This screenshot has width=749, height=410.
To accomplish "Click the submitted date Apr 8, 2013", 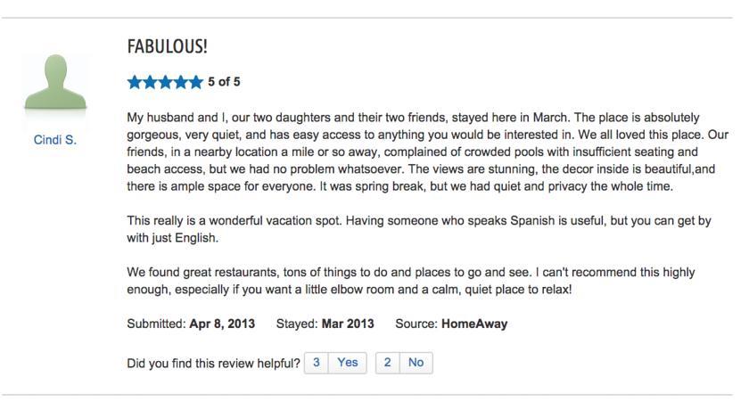I will (x=222, y=324).
